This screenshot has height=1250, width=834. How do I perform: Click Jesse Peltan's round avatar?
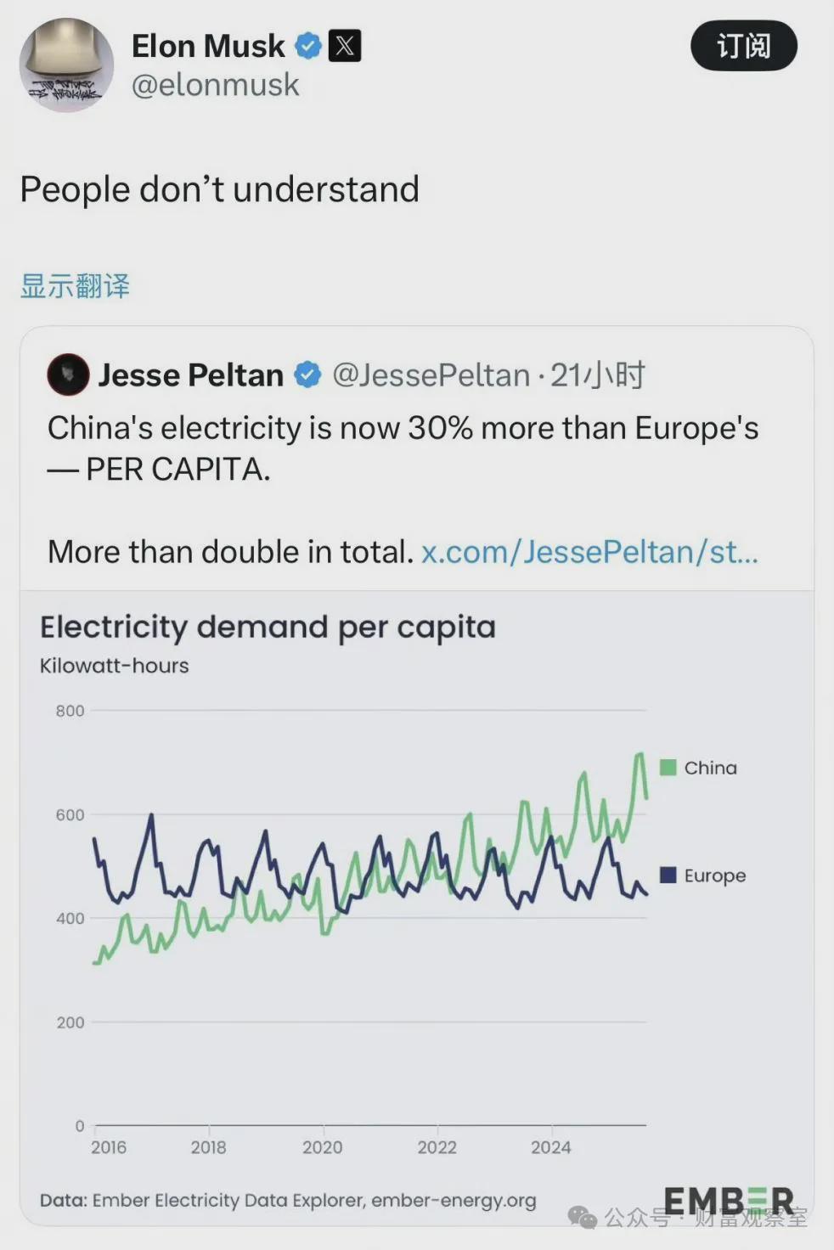click(68, 374)
